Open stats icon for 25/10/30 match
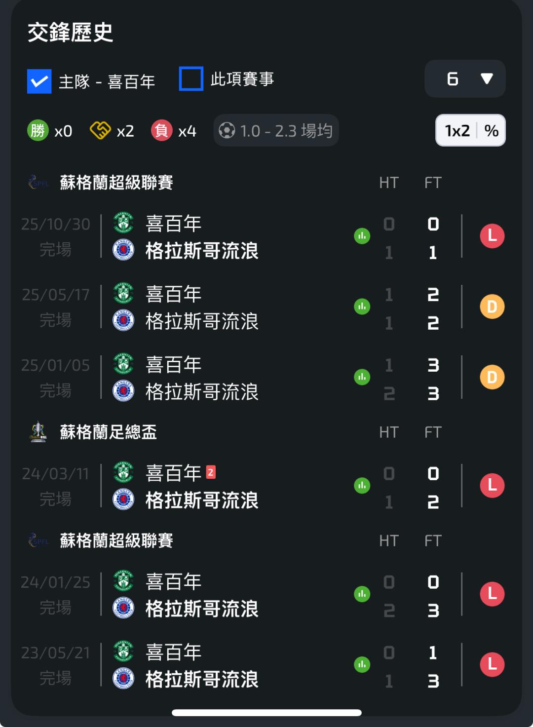 362,236
